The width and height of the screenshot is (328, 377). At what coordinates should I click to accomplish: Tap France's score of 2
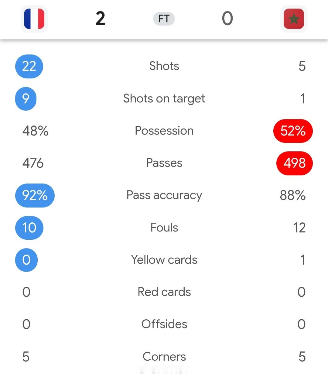(x=101, y=19)
